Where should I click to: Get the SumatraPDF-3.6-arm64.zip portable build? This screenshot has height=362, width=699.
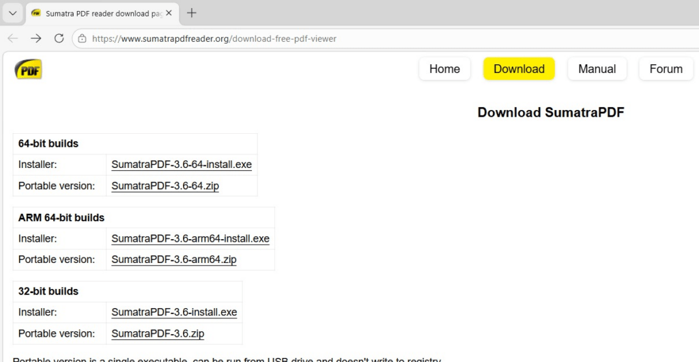[x=174, y=260]
